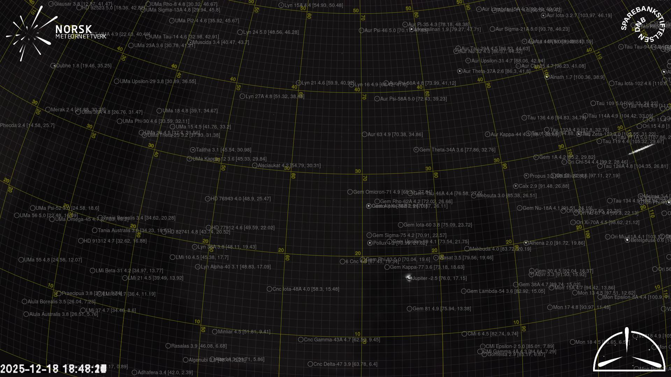Viewport: 671px width, 377px height.
Task: Click the bright meteor streak
Action: click(641, 149)
